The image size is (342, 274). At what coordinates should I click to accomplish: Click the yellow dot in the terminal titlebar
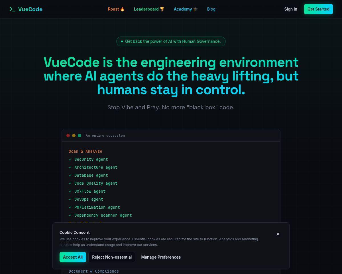click(x=74, y=136)
